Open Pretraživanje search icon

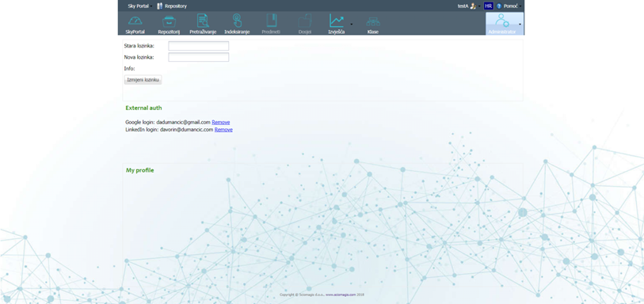click(x=203, y=21)
